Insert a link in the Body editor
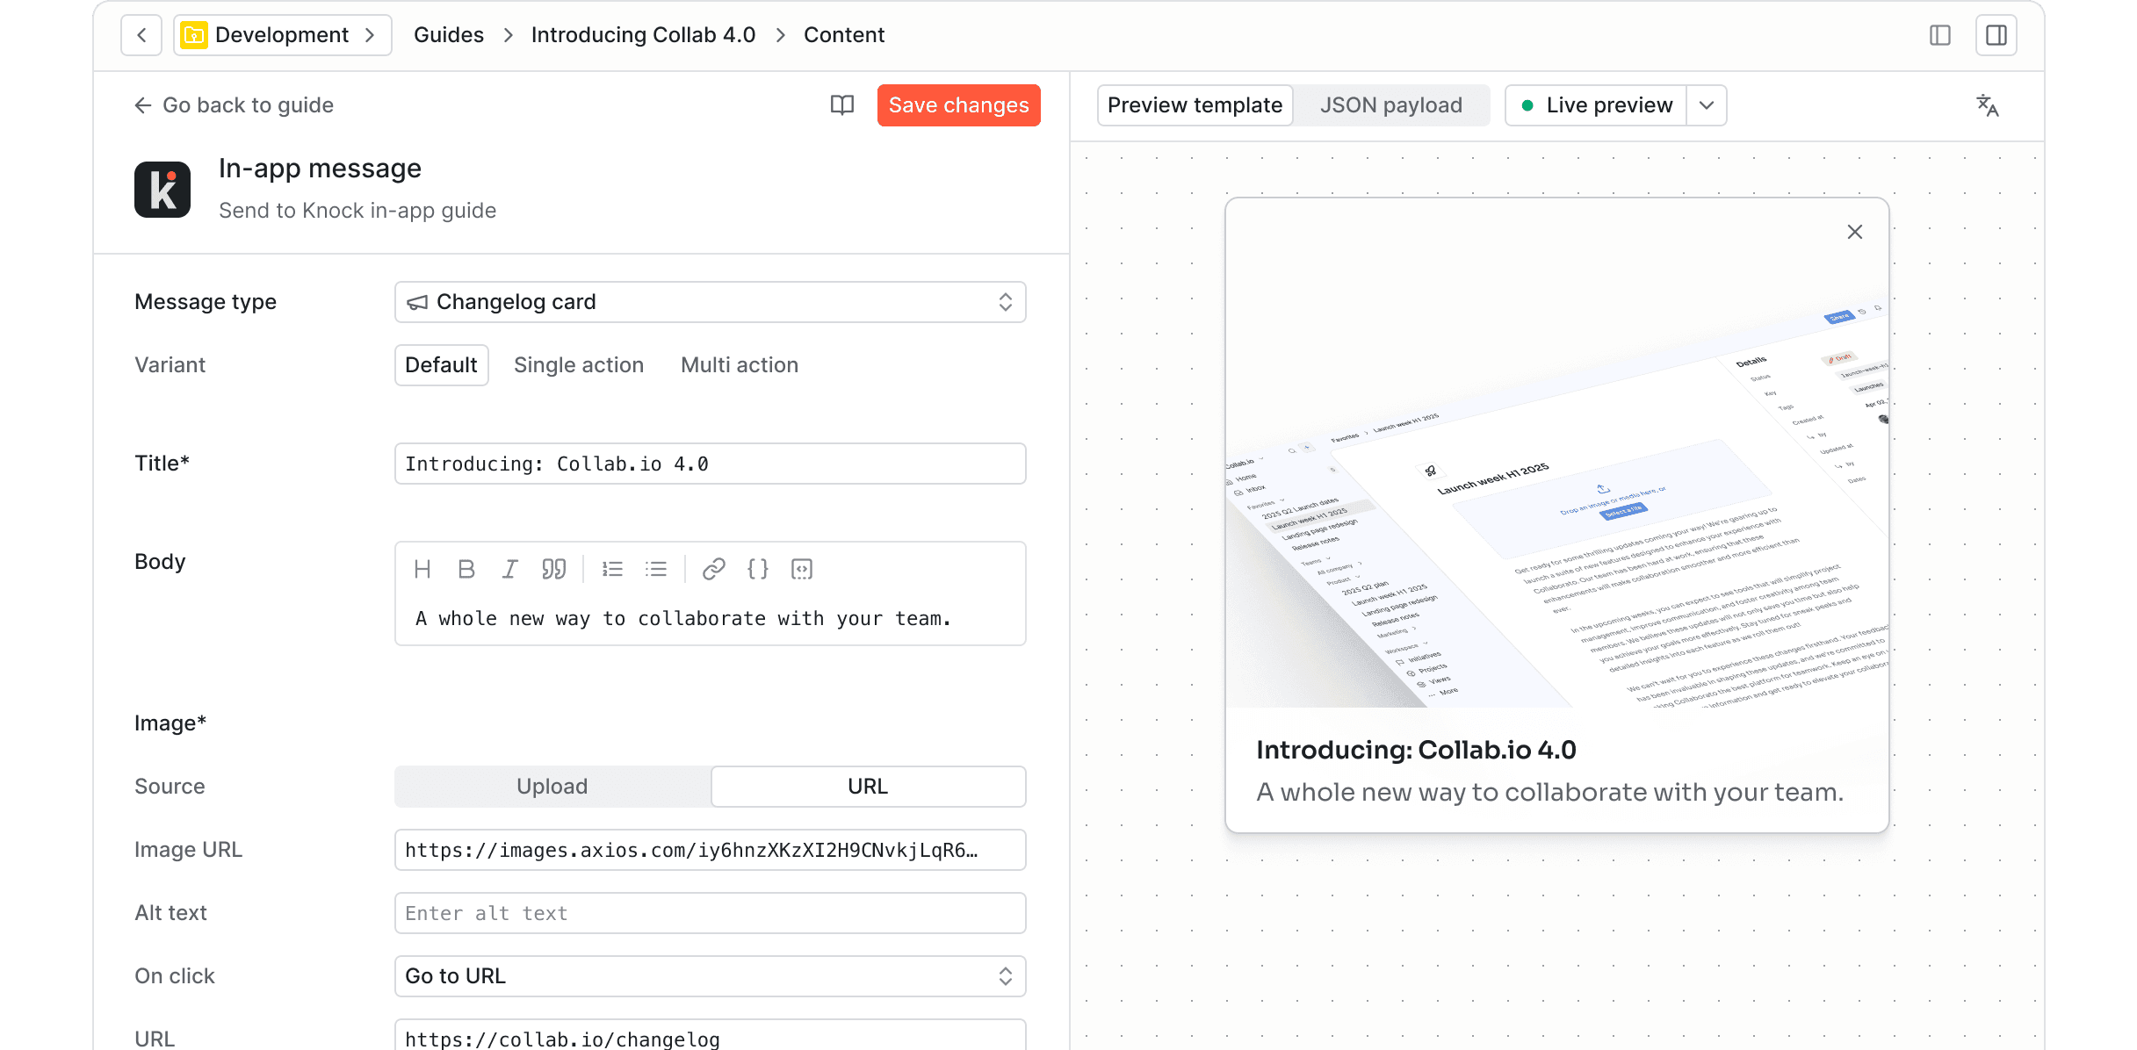 tap(713, 569)
